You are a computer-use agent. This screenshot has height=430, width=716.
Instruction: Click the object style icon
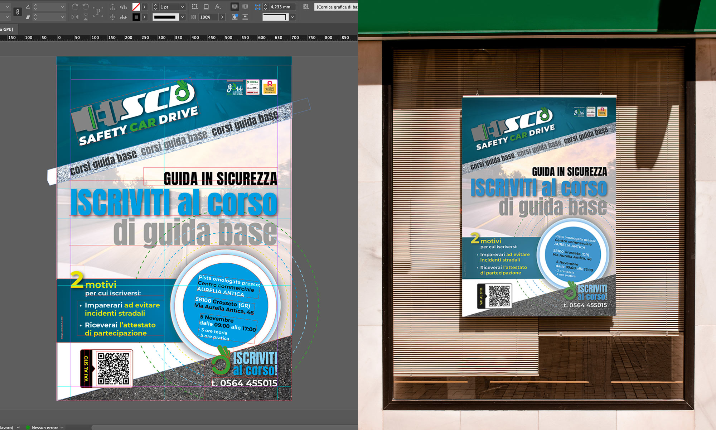pos(306,7)
